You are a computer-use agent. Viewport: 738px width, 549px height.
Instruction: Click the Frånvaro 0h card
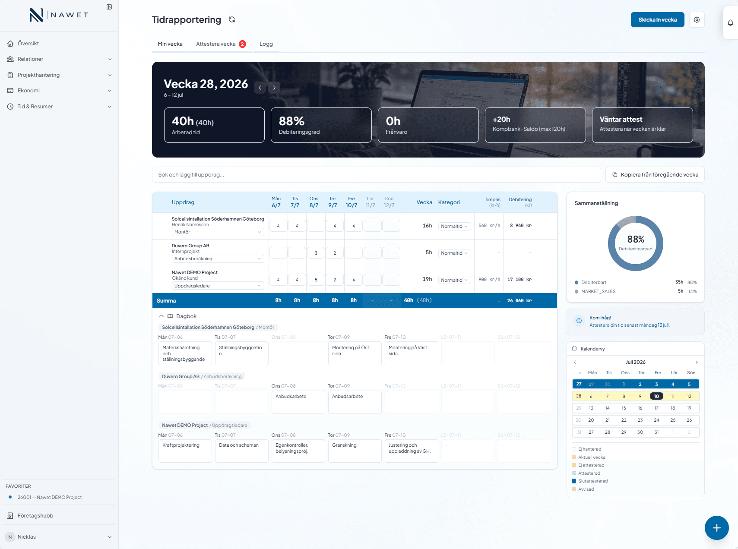(x=428, y=125)
